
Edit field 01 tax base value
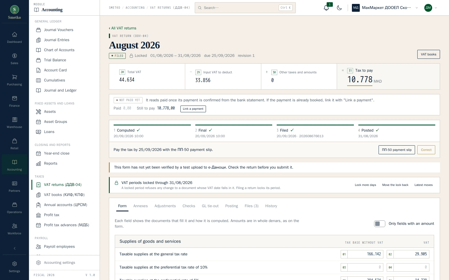click(365, 254)
